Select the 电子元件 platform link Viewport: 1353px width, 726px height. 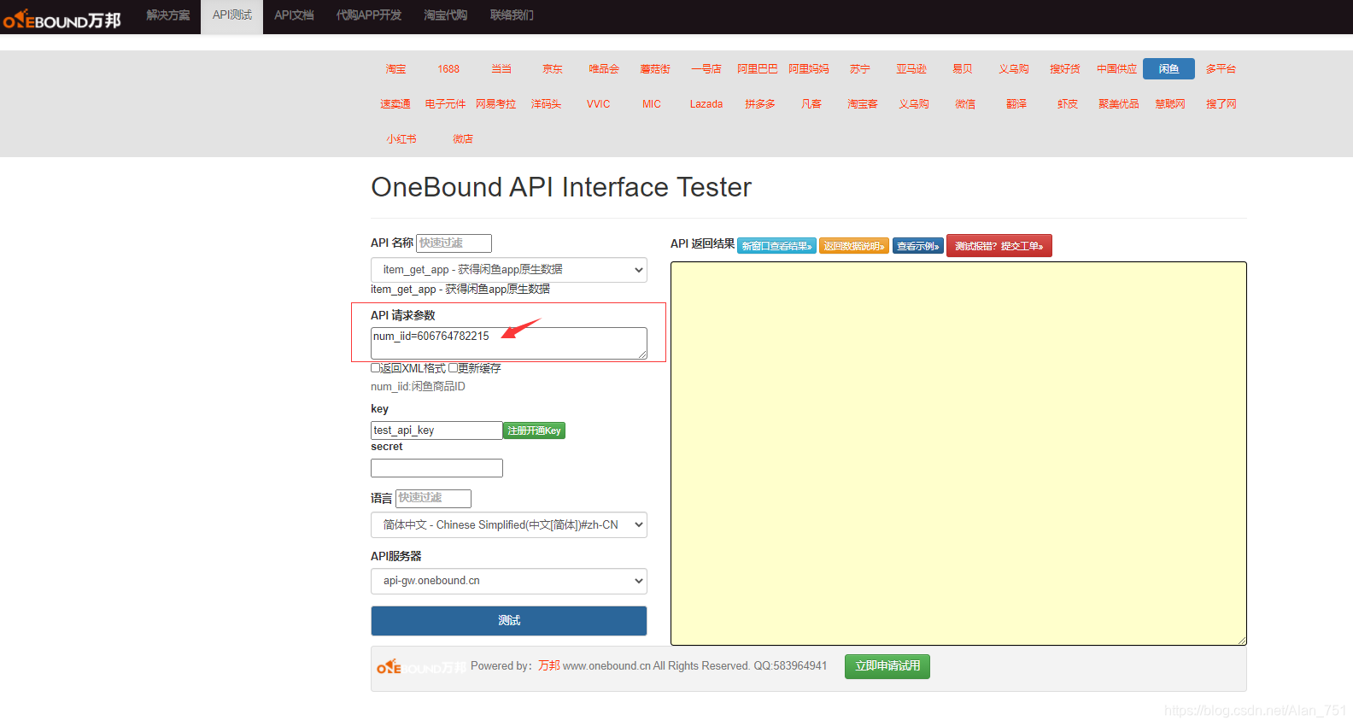coord(446,104)
